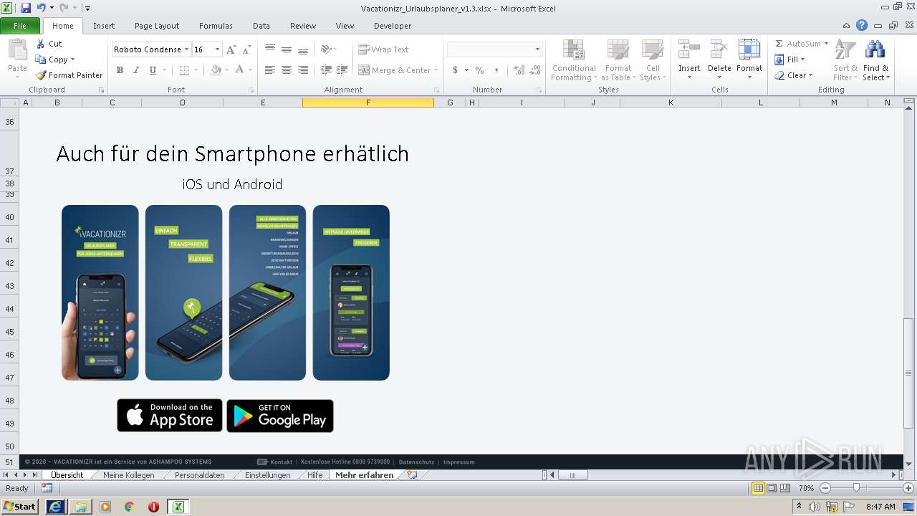The height and width of the screenshot is (516, 917).
Task: Open AutoSum dropdown arrow
Action: pyautogui.click(x=826, y=44)
